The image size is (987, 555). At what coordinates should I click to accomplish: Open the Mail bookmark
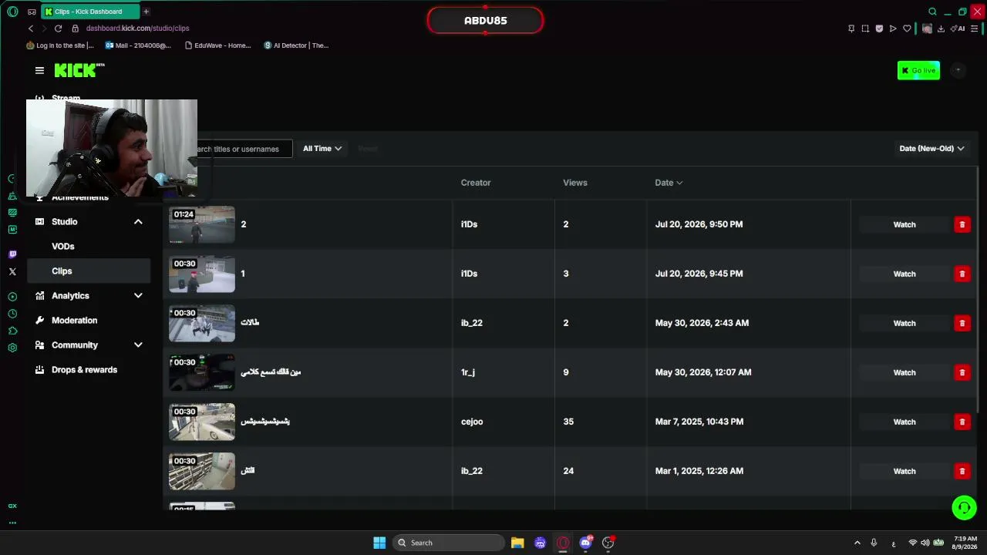[x=138, y=45]
